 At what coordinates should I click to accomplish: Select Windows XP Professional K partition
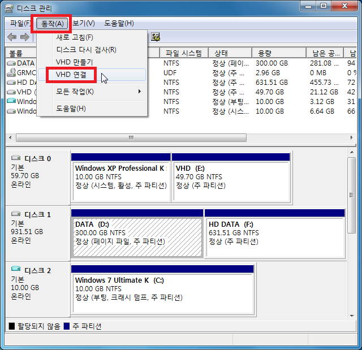tap(120, 178)
